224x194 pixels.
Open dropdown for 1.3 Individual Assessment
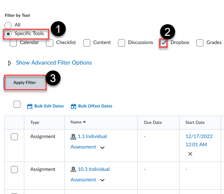[102, 147]
